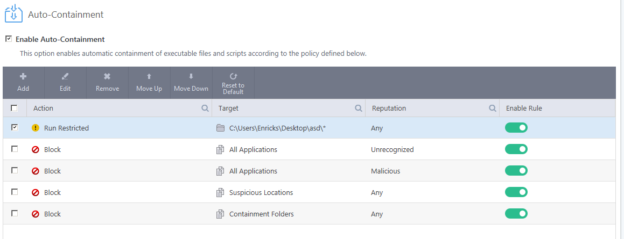This screenshot has height=239, width=624.
Task: Search the Action column
Action: coord(205,108)
